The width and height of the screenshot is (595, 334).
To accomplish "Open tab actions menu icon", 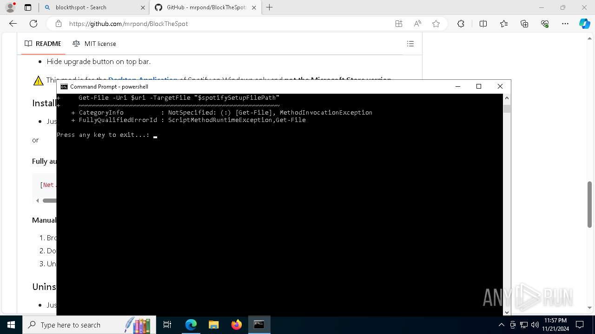I will pos(28,7).
